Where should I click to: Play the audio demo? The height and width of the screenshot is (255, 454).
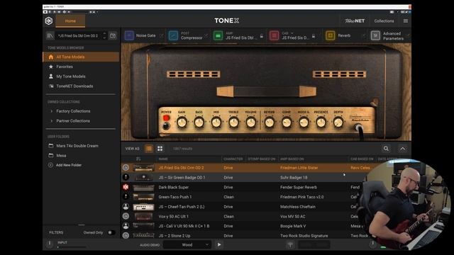coord(219,245)
